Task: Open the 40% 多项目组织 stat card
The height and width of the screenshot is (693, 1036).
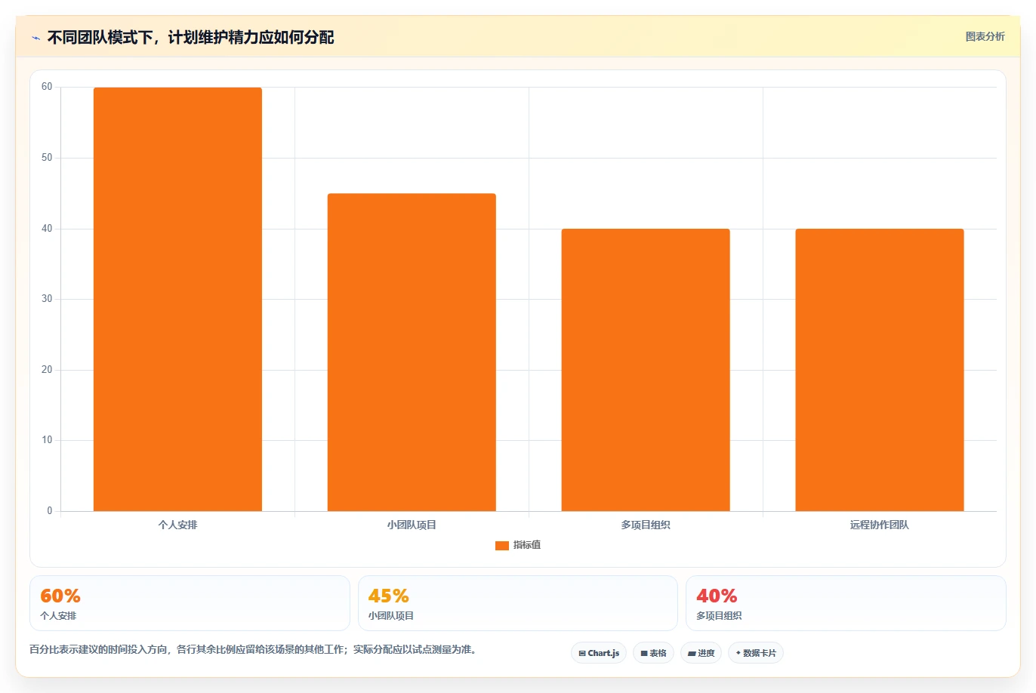Action: click(846, 603)
